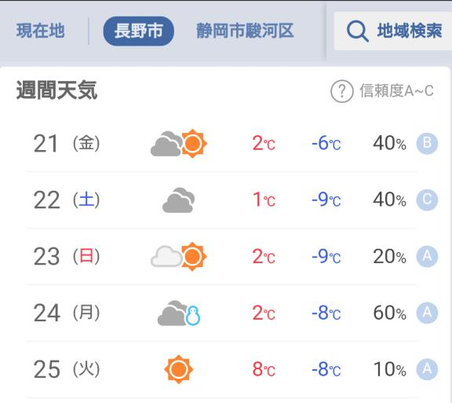Click the cloudy-then-sunny icon for 21 (金)

[x=179, y=144]
